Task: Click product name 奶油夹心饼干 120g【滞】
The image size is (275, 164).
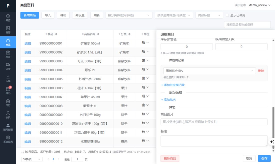Action: pos(90,124)
